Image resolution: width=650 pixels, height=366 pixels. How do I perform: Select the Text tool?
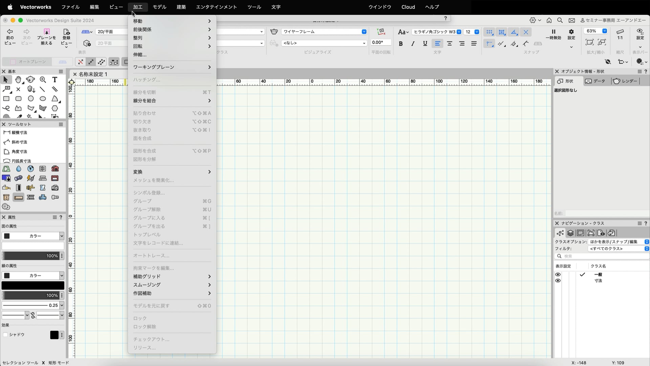tap(55, 80)
